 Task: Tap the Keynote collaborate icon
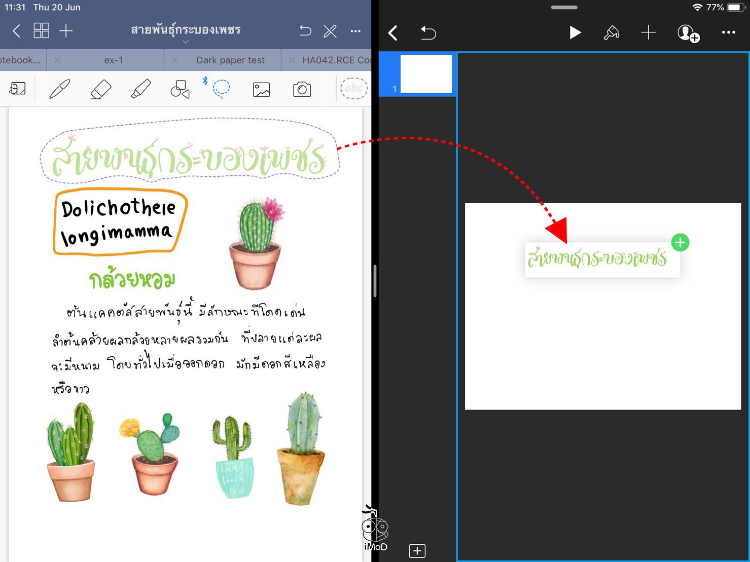[688, 33]
